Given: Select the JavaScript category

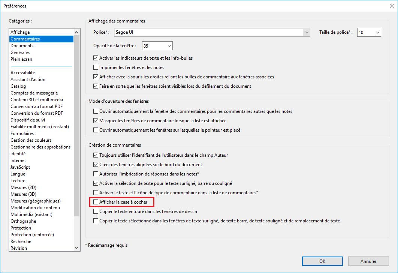Looking at the screenshot, I should [41, 167].
